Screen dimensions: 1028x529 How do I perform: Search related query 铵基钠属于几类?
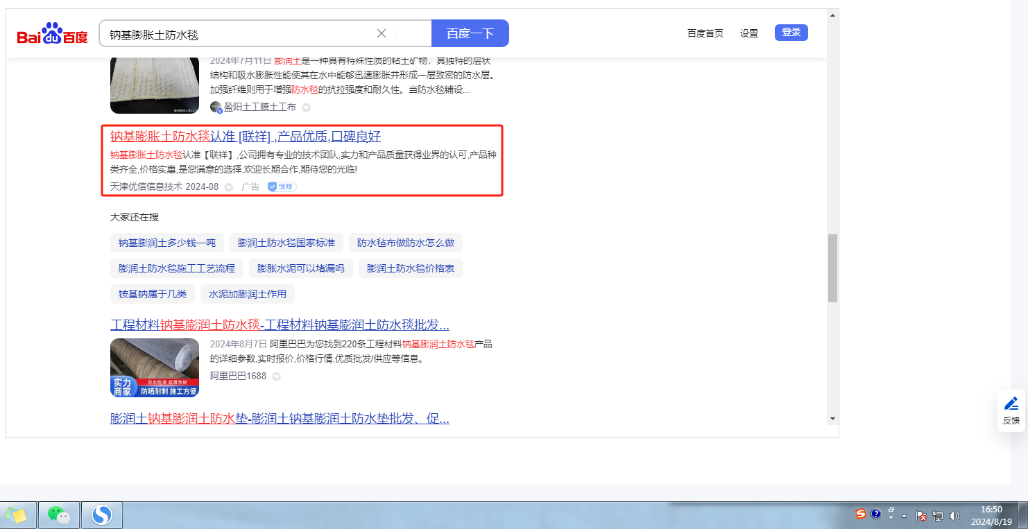153,294
